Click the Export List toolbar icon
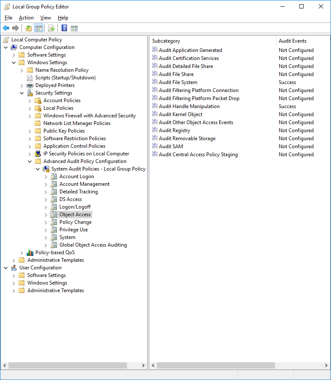The image size is (331, 380). coord(51,28)
